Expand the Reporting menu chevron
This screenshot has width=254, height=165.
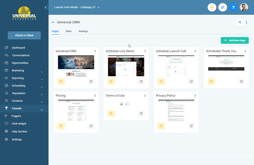click(41, 79)
